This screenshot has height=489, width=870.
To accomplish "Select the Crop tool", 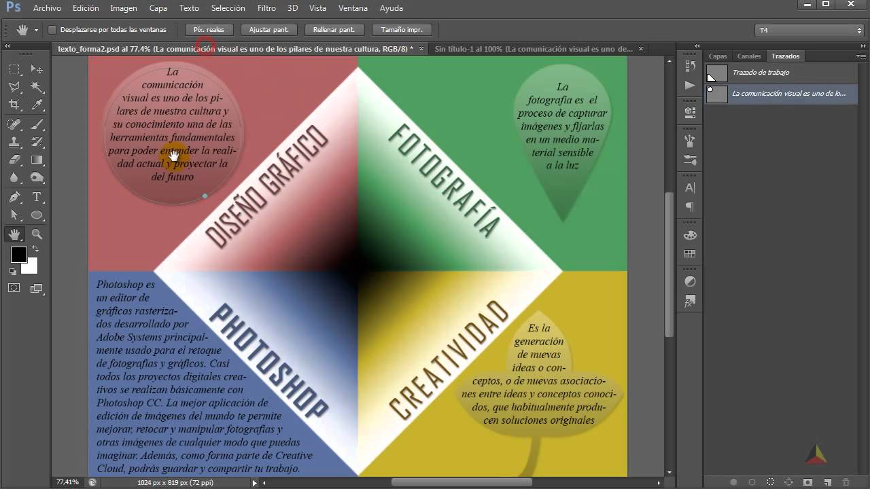I will point(14,105).
